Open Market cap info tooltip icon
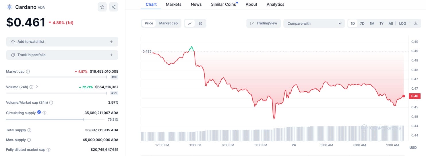 coord(28,72)
